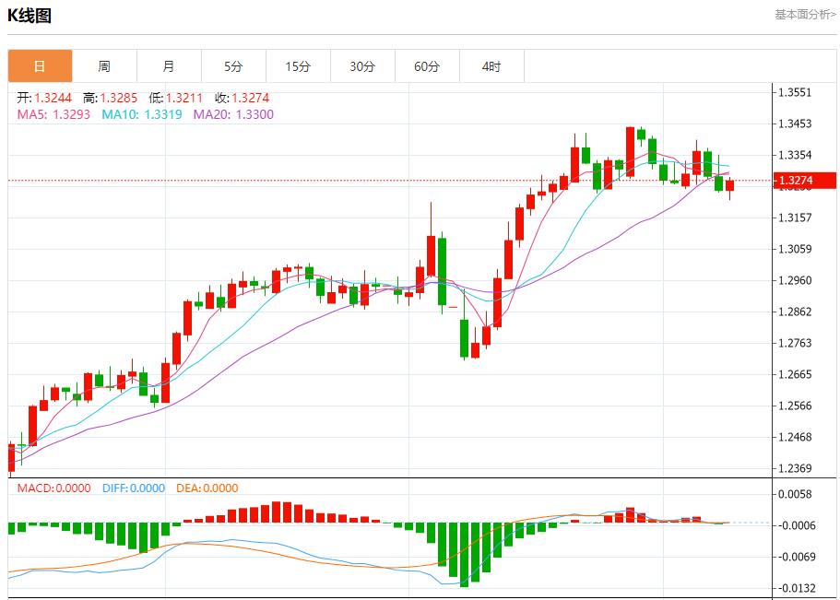Image resolution: width=840 pixels, height=600 pixels.
Task: Click the 0.0058 MACD axis label
Action: tap(795, 494)
